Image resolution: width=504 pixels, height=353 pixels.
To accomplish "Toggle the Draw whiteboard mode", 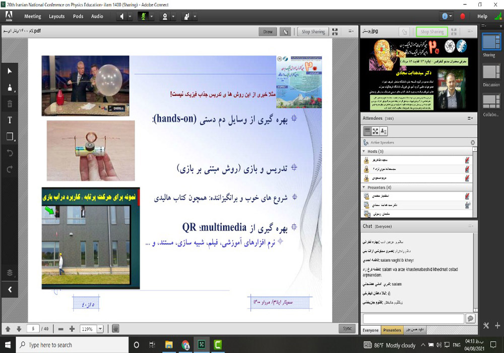I will pyautogui.click(x=268, y=31).
